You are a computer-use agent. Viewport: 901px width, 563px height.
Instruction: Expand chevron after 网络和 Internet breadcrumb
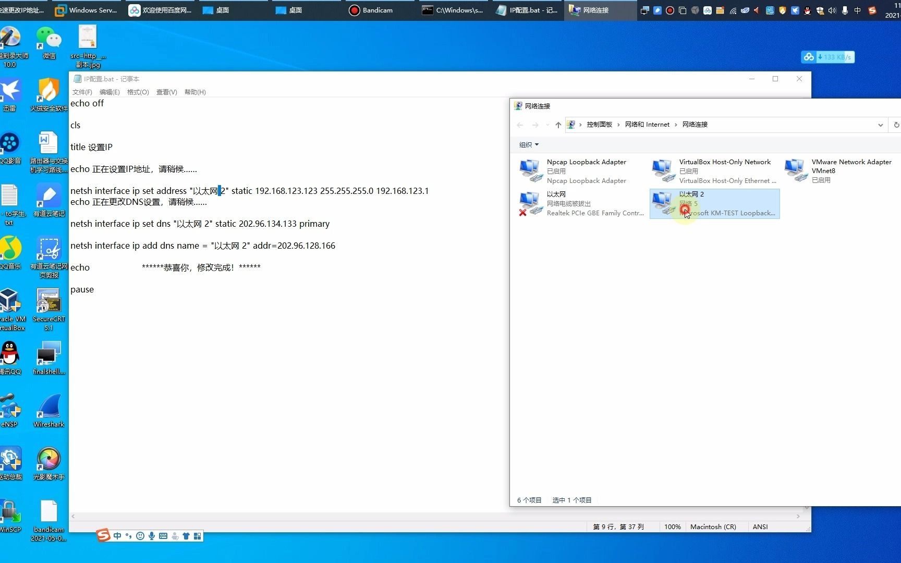[676, 125]
